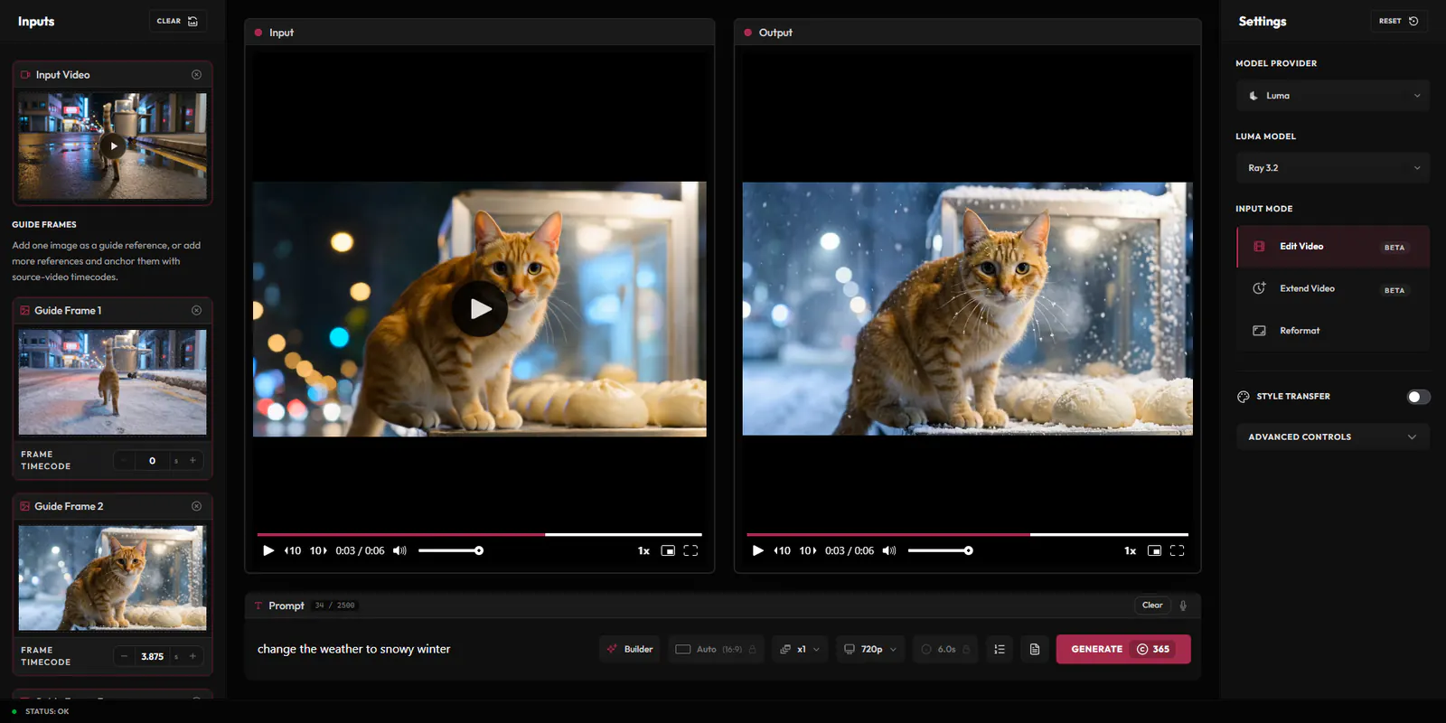This screenshot has height=723, width=1446.
Task: Change Input player 1x playback speed
Action: (x=643, y=550)
